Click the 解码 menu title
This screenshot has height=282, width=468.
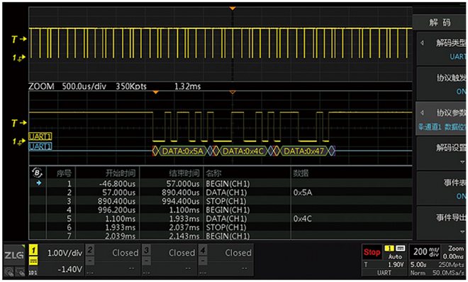(x=440, y=23)
